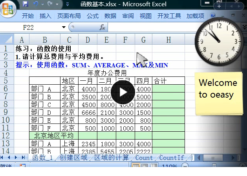Image resolution: width=247 pixels, height=176 pixels.
Task: Click the 年度办公费用 title cell
Action: (107, 73)
